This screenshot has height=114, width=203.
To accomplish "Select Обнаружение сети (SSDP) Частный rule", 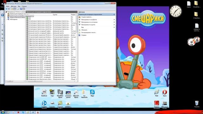I will pos(51,61).
